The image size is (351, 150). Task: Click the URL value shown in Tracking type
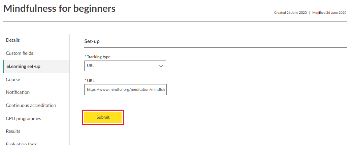[91, 66]
